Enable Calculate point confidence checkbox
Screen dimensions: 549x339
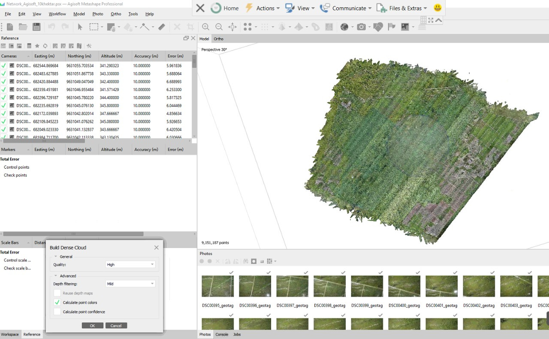point(57,312)
